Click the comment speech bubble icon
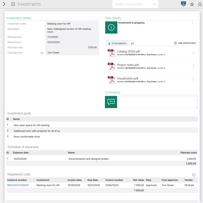 pyautogui.click(x=111, y=102)
